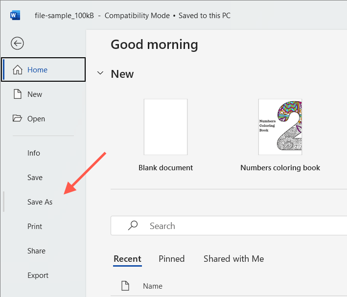Select Save in the sidebar

pos(35,178)
